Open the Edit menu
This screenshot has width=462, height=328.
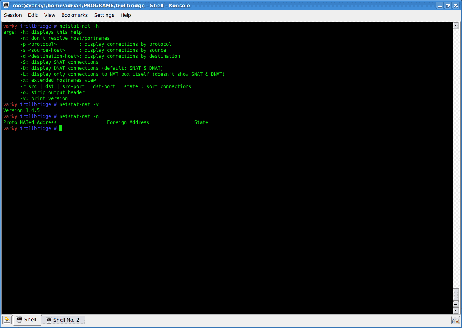point(32,15)
